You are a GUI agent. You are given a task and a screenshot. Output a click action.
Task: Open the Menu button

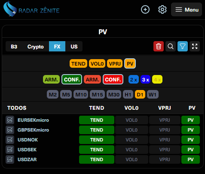(x=187, y=9)
